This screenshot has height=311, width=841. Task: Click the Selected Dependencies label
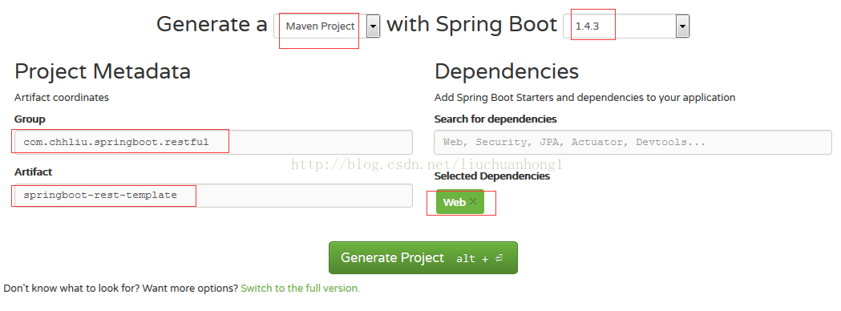(491, 176)
